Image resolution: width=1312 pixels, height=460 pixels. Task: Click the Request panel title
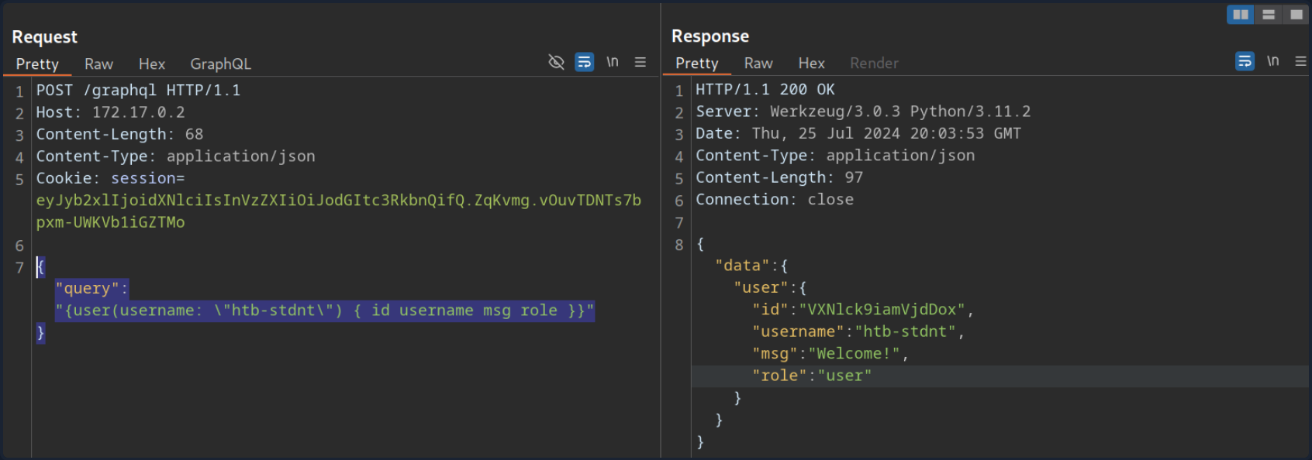coord(44,37)
